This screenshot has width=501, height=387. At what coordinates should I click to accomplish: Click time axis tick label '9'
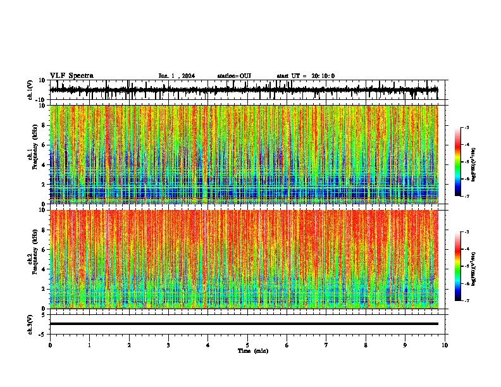click(x=405, y=345)
